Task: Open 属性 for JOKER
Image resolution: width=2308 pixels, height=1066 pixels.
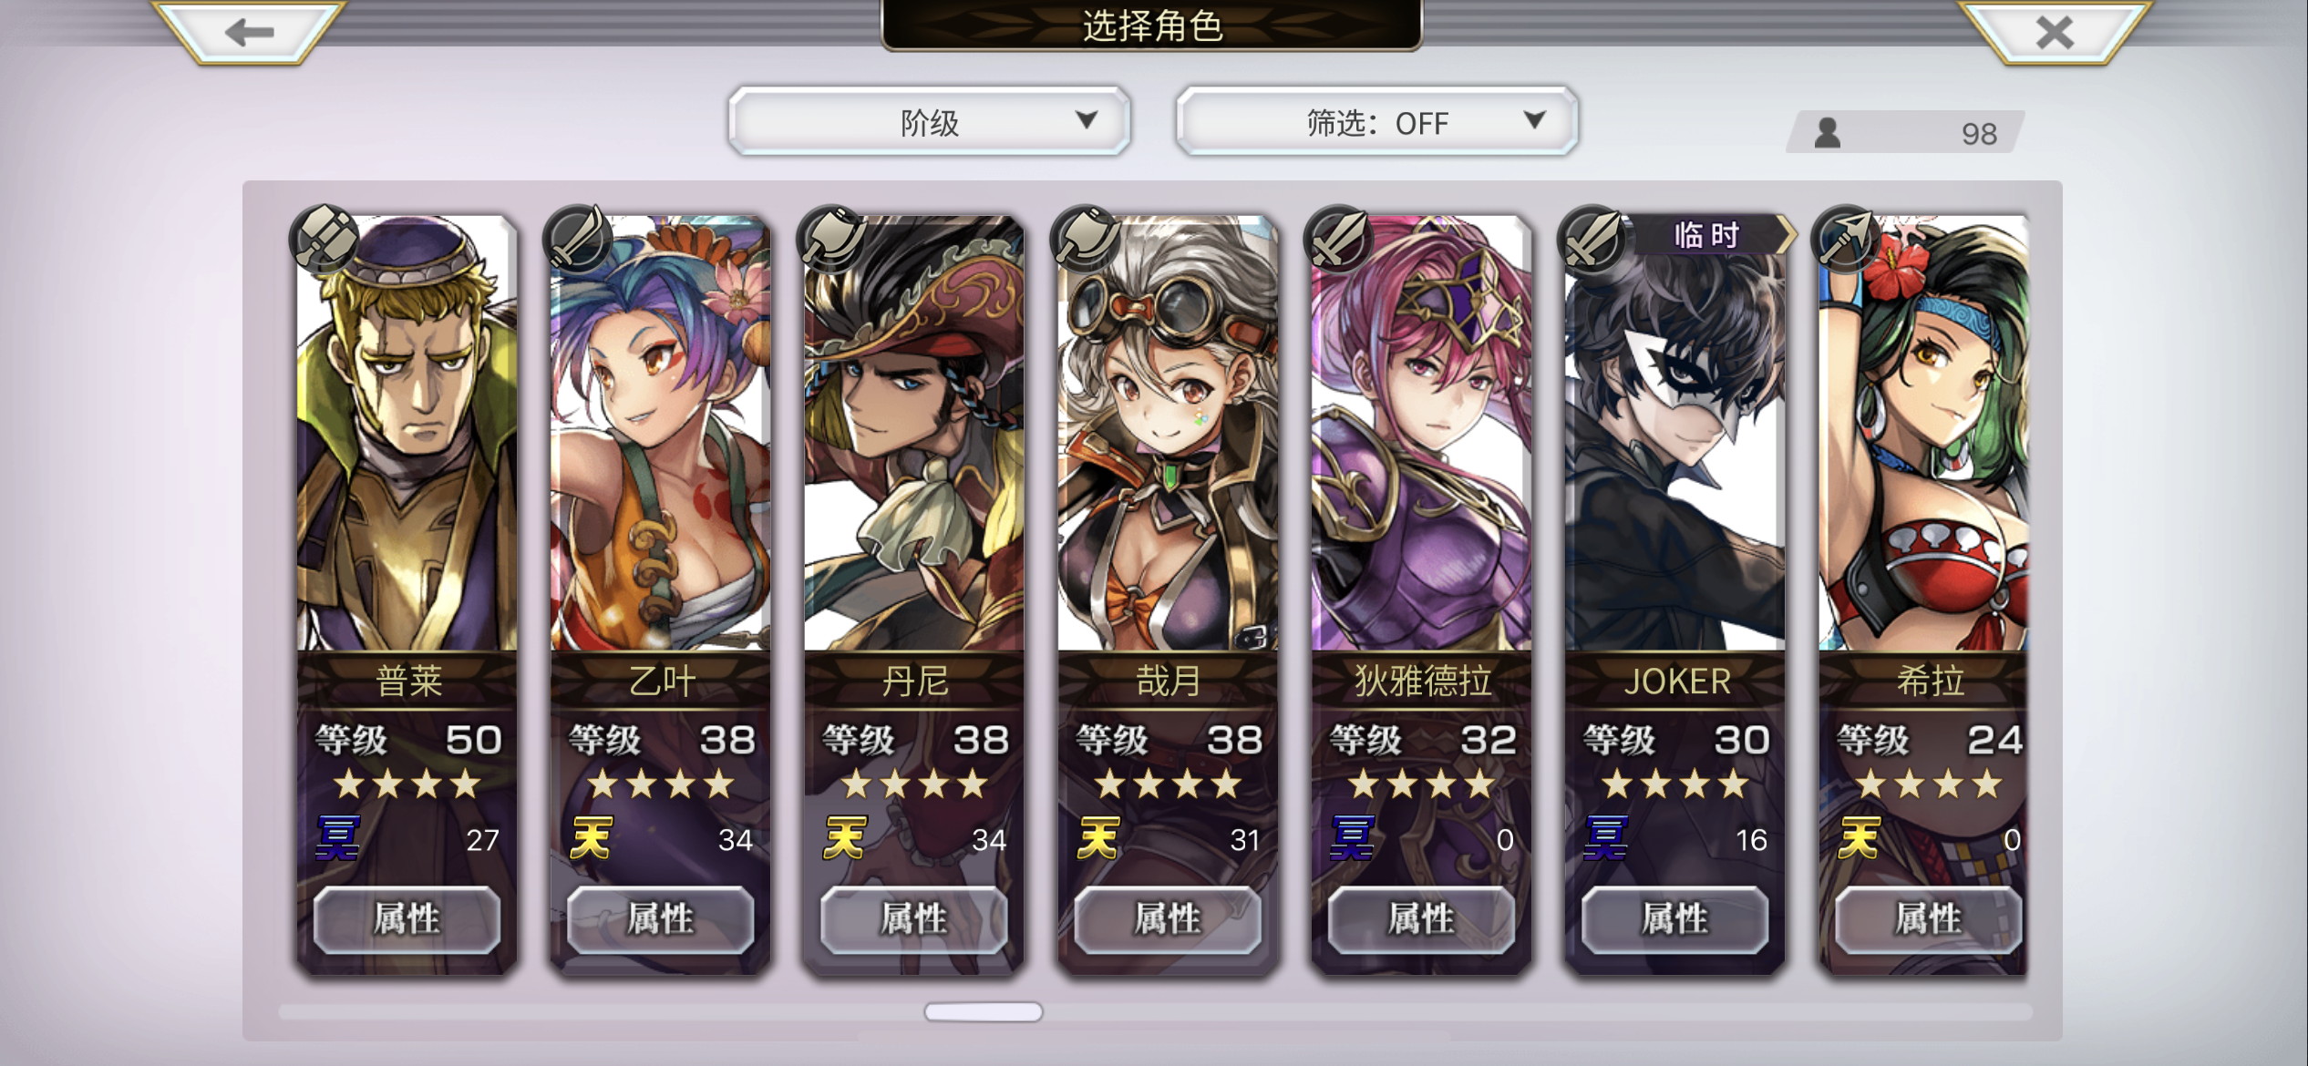Action: tap(1674, 919)
